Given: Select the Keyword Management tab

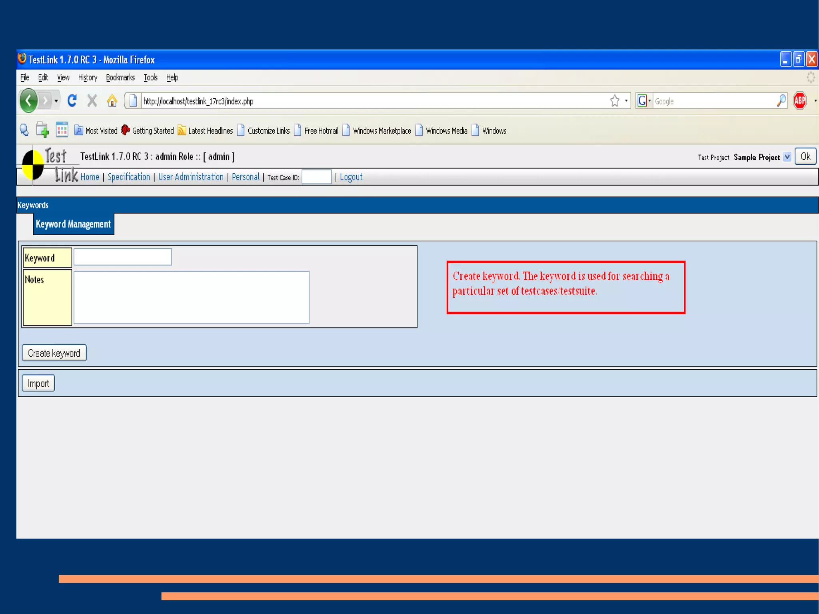Looking at the screenshot, I should [74, 224].
